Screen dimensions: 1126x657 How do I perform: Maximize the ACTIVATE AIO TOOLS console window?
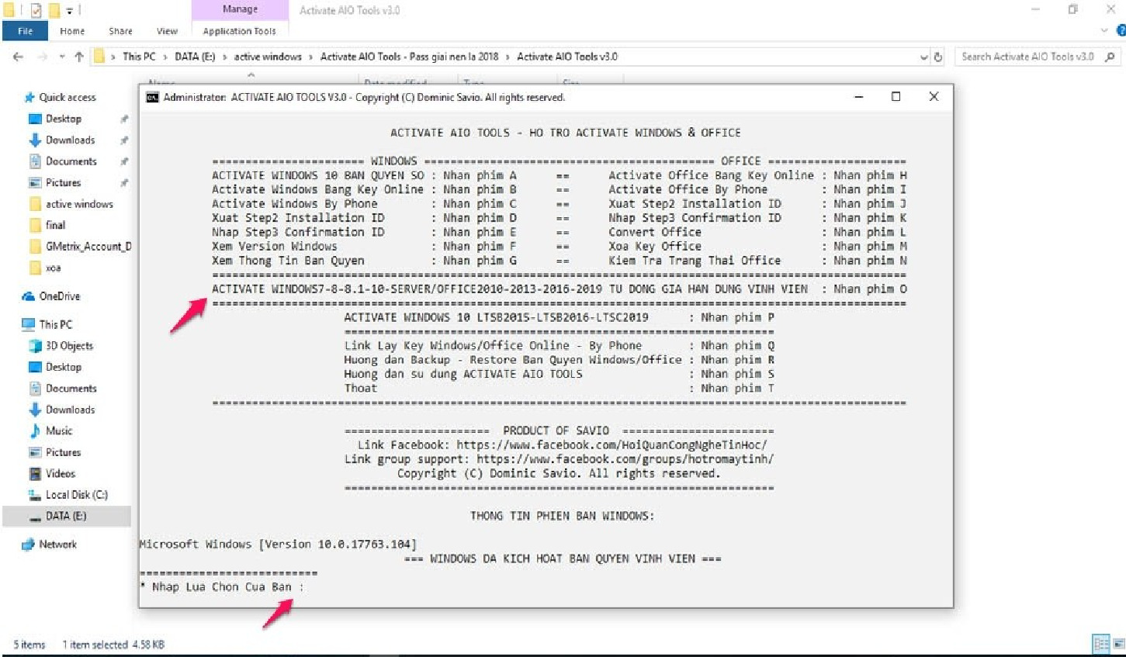pos(896,97)
